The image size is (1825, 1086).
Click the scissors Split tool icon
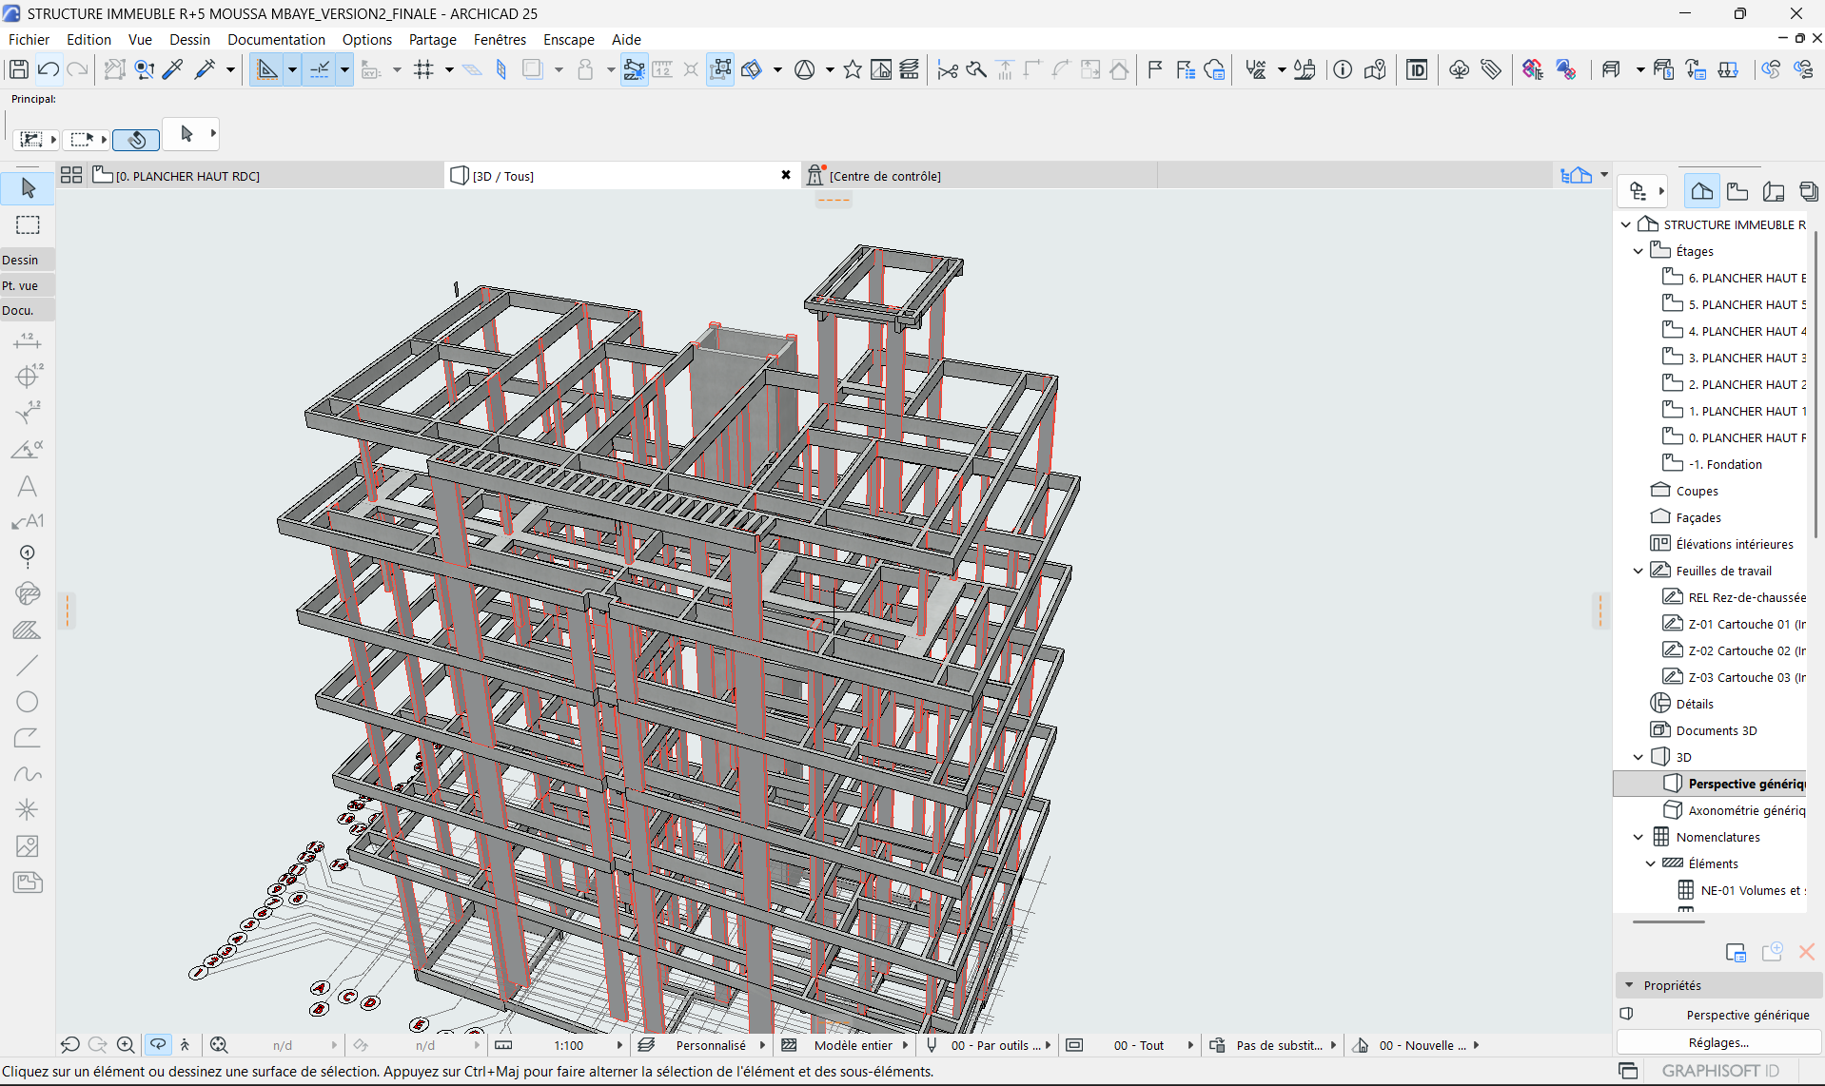coord(947,69)
